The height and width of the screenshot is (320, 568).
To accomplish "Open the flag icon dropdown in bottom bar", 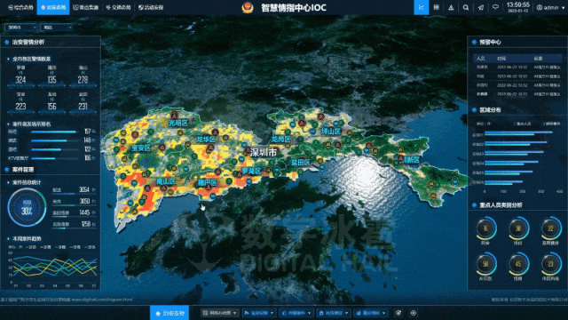I will click(258, 313).
